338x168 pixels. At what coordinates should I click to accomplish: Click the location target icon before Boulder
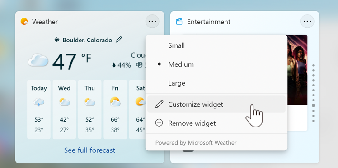point(57,40)
